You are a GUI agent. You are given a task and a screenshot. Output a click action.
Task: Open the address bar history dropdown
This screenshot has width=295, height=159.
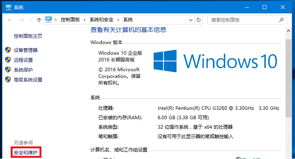tap(191, 20)
